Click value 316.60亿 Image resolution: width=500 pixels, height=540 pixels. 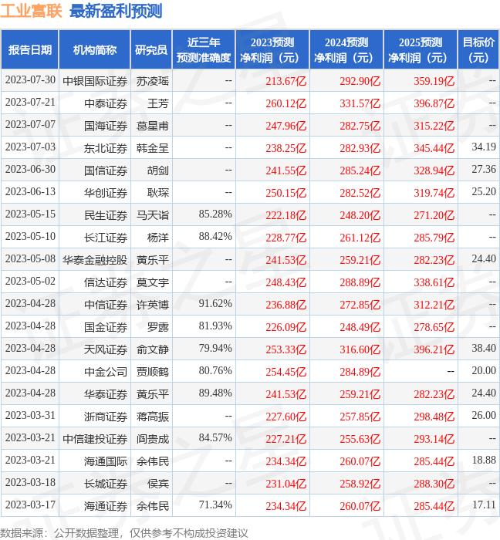click(x=360, y=350)
